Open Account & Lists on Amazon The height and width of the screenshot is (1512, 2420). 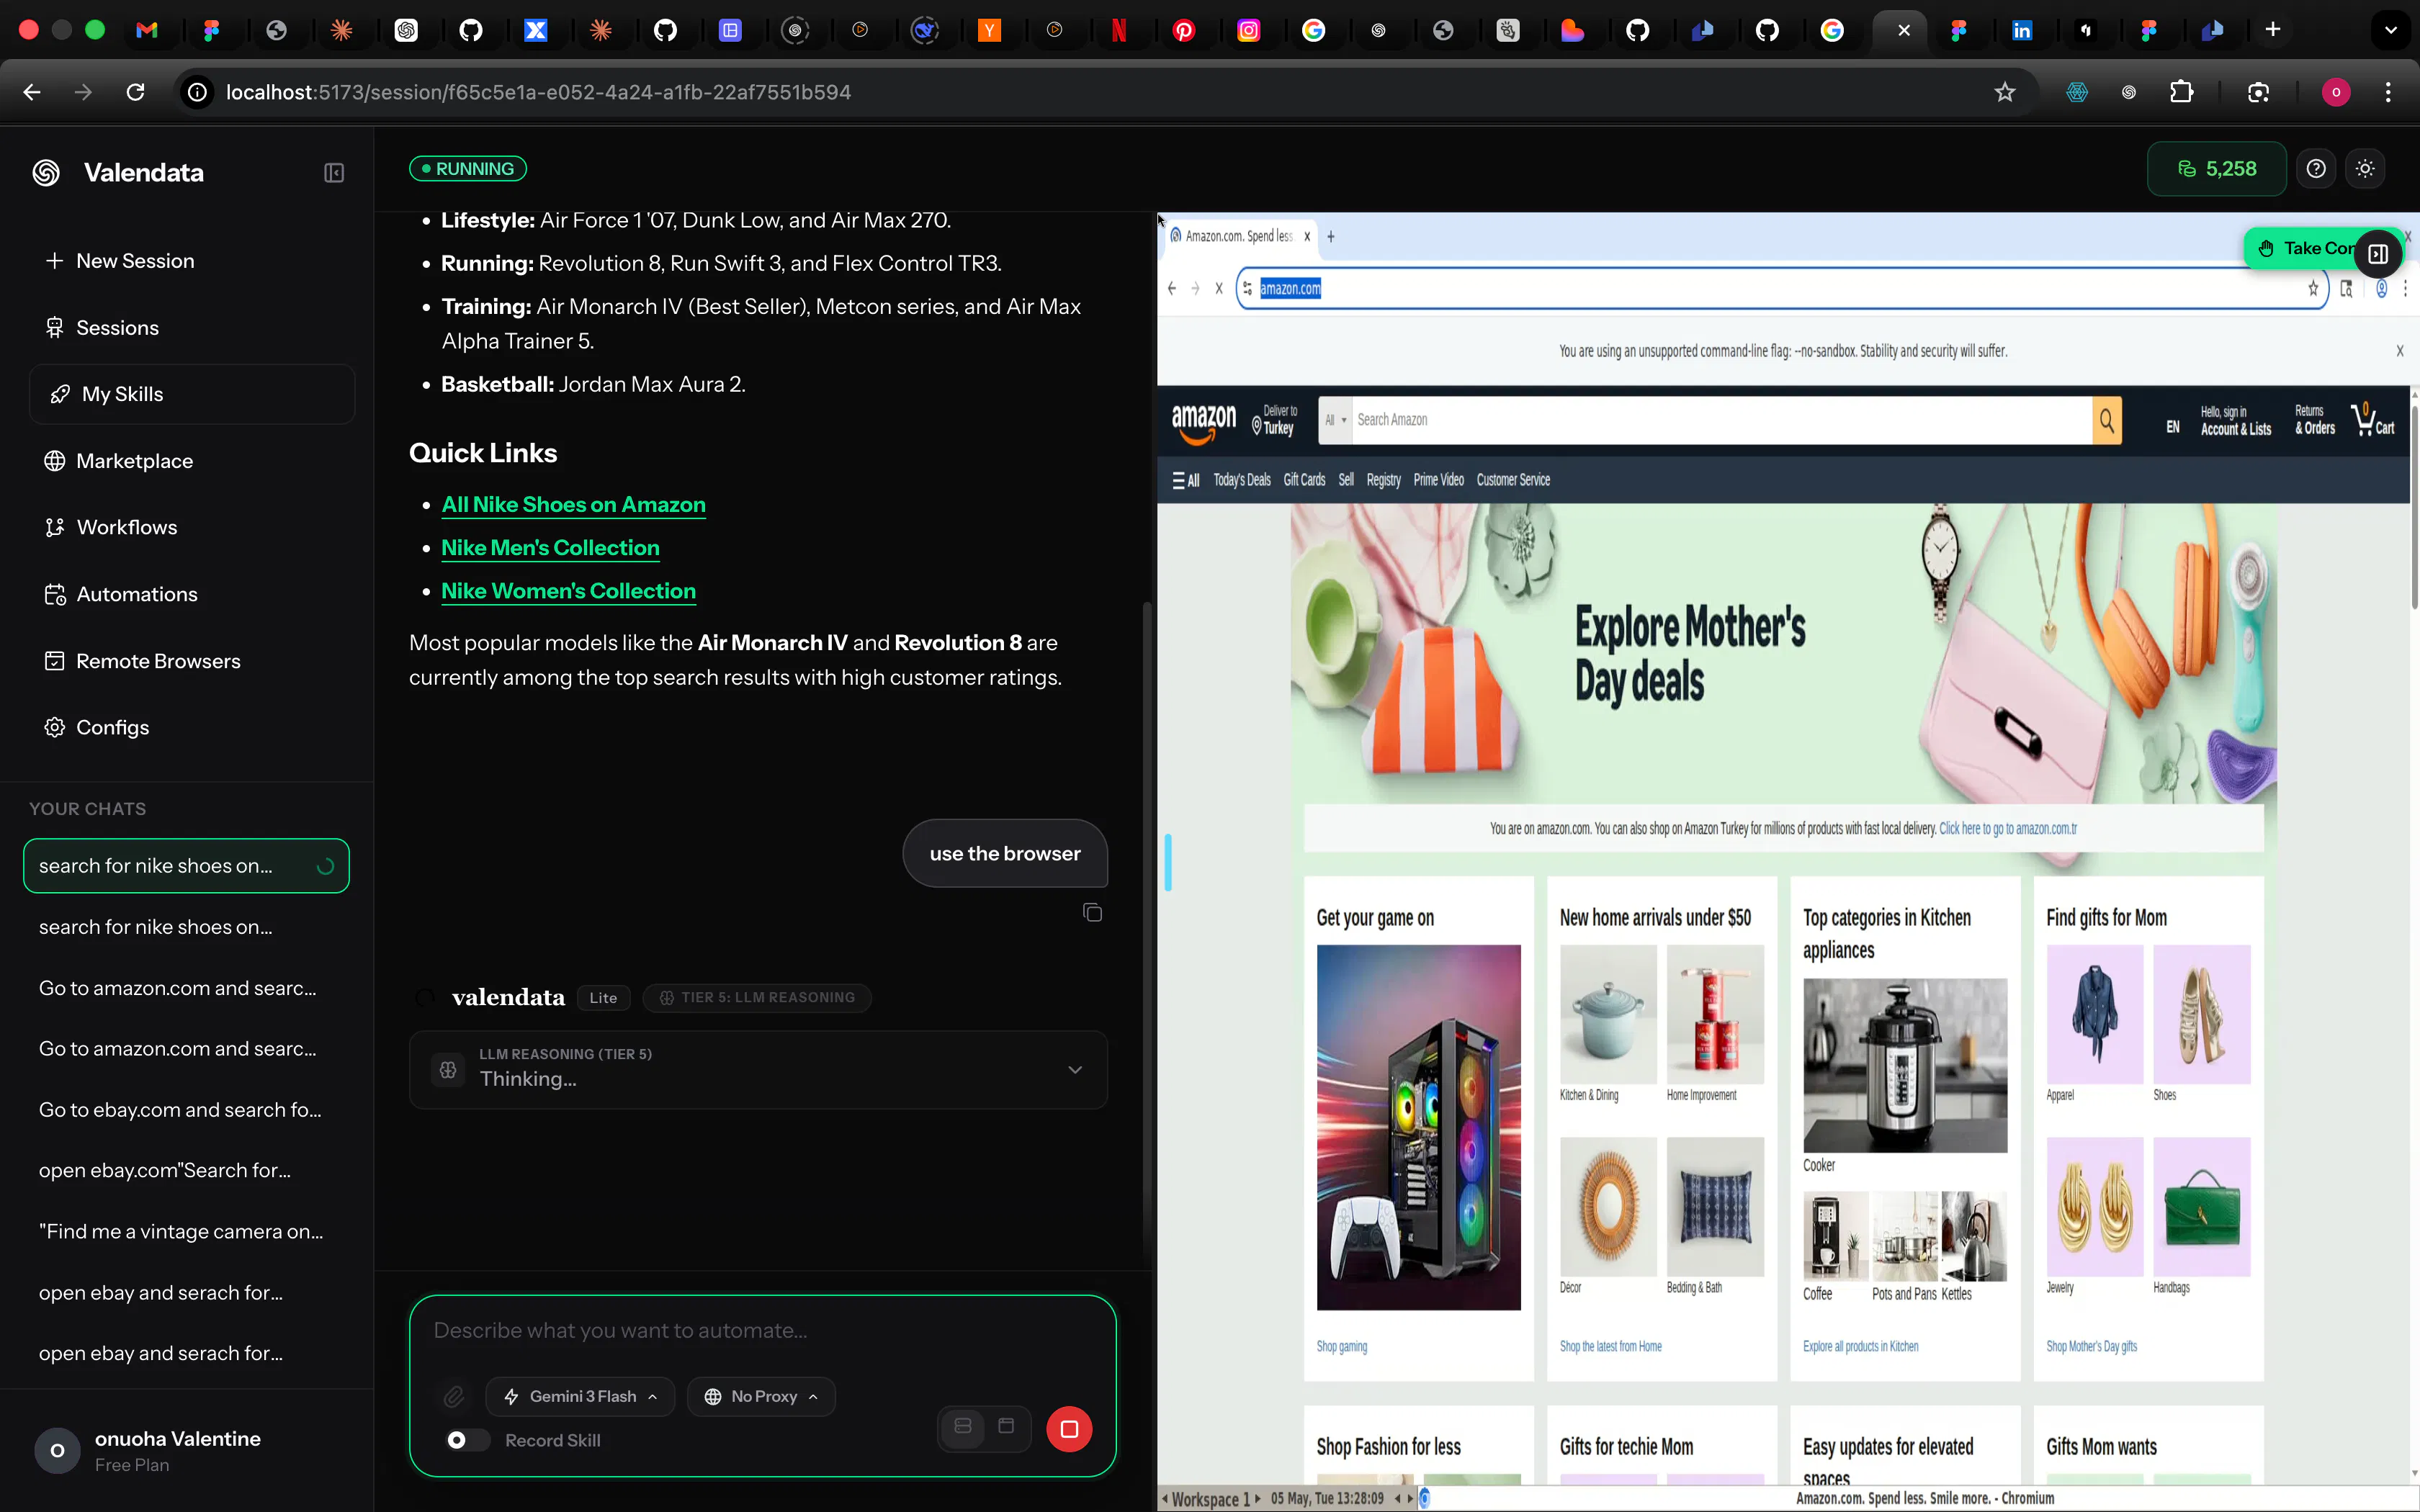point(2236,421)
